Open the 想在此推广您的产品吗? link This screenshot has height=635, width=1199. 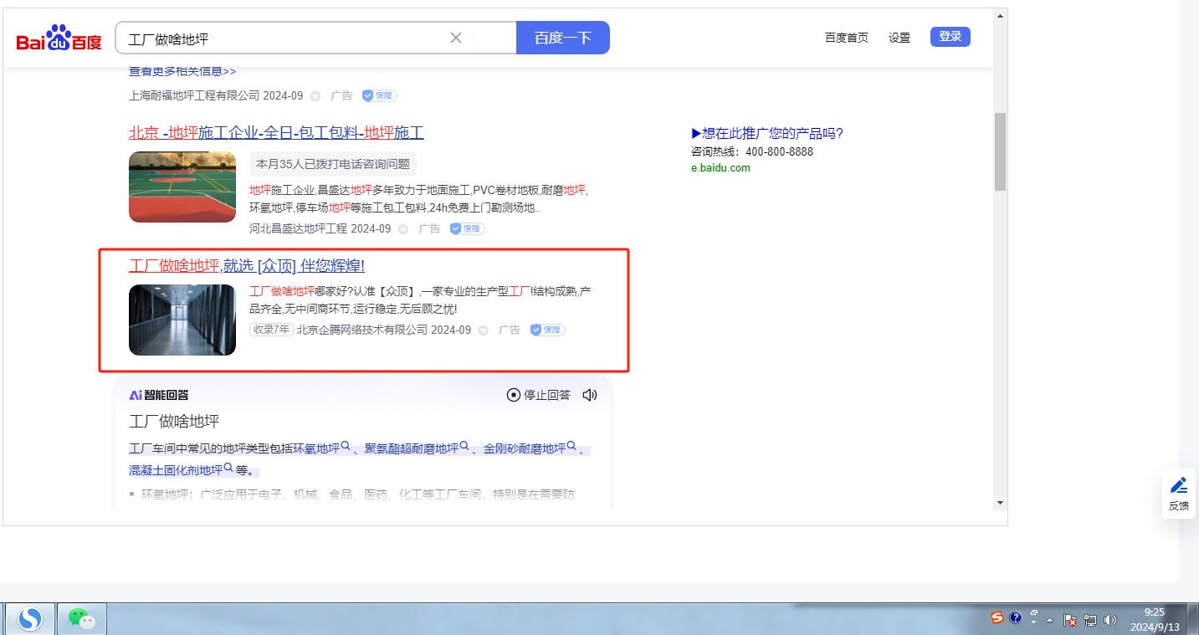(767, 133)
